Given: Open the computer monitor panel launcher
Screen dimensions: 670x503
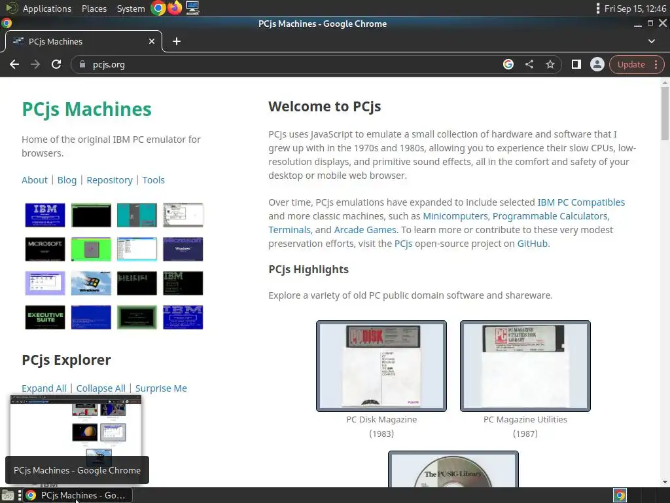Looking at the screenshot, I should point(192,8).
